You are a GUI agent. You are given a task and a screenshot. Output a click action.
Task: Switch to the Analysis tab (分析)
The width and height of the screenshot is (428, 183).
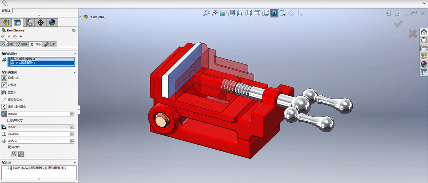(x=50, y=44)
